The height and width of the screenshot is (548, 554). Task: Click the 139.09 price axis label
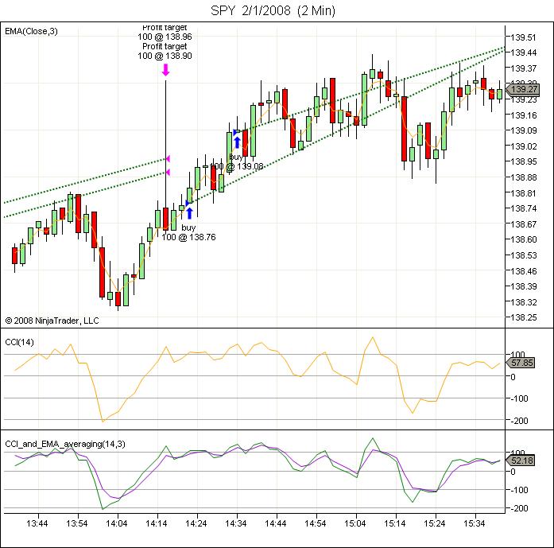pyautogui.click(x=523, y=130)
